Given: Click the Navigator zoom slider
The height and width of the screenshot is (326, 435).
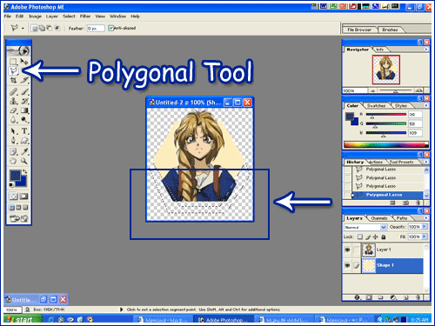Looking at the screenshot, I should [x=396, y=90].
